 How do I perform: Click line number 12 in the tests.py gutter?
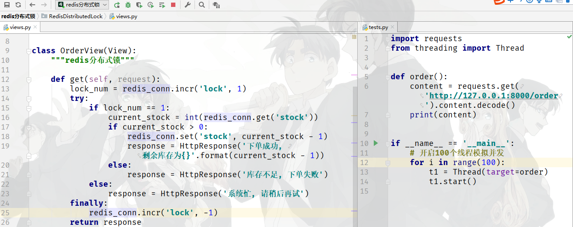point(364,162)
